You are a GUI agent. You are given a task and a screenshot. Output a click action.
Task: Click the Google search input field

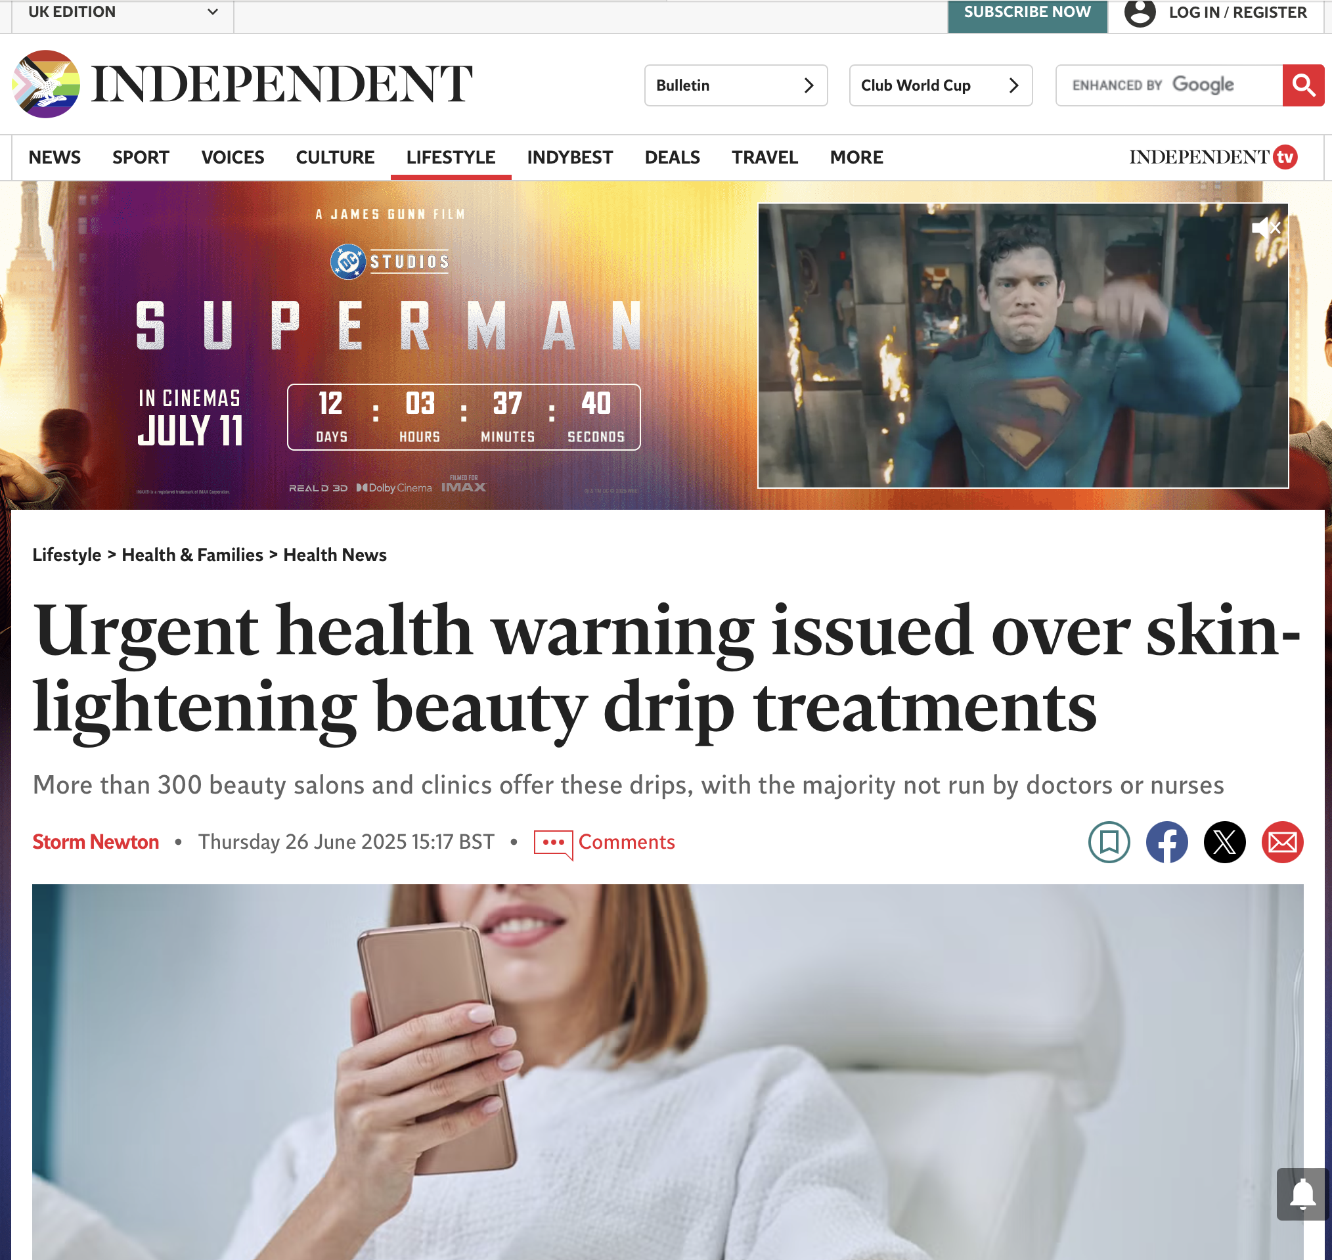point(1169,85)
